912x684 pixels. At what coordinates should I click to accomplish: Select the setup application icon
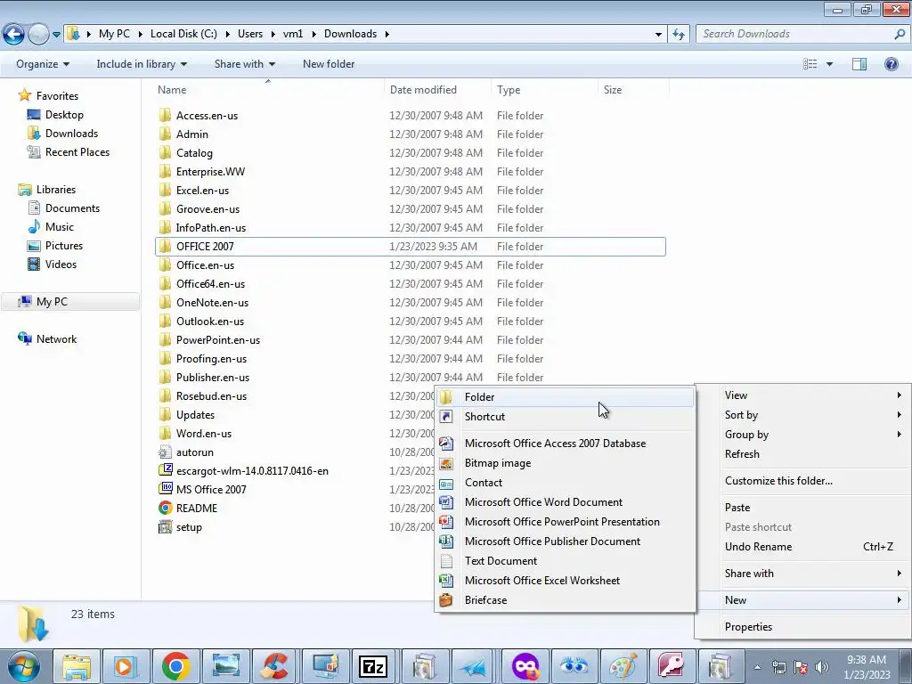click(x=165, y=527)
